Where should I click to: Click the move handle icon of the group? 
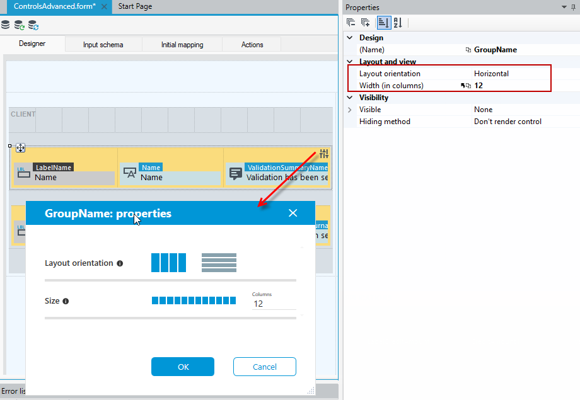pos(20,148)
